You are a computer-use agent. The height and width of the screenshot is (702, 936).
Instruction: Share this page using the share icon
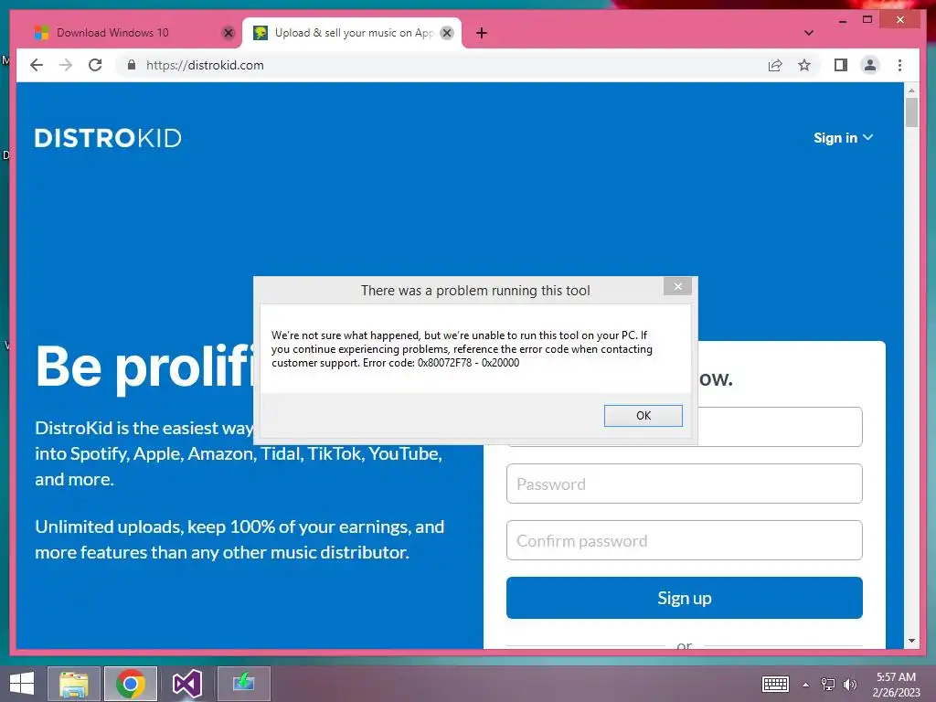775,65
